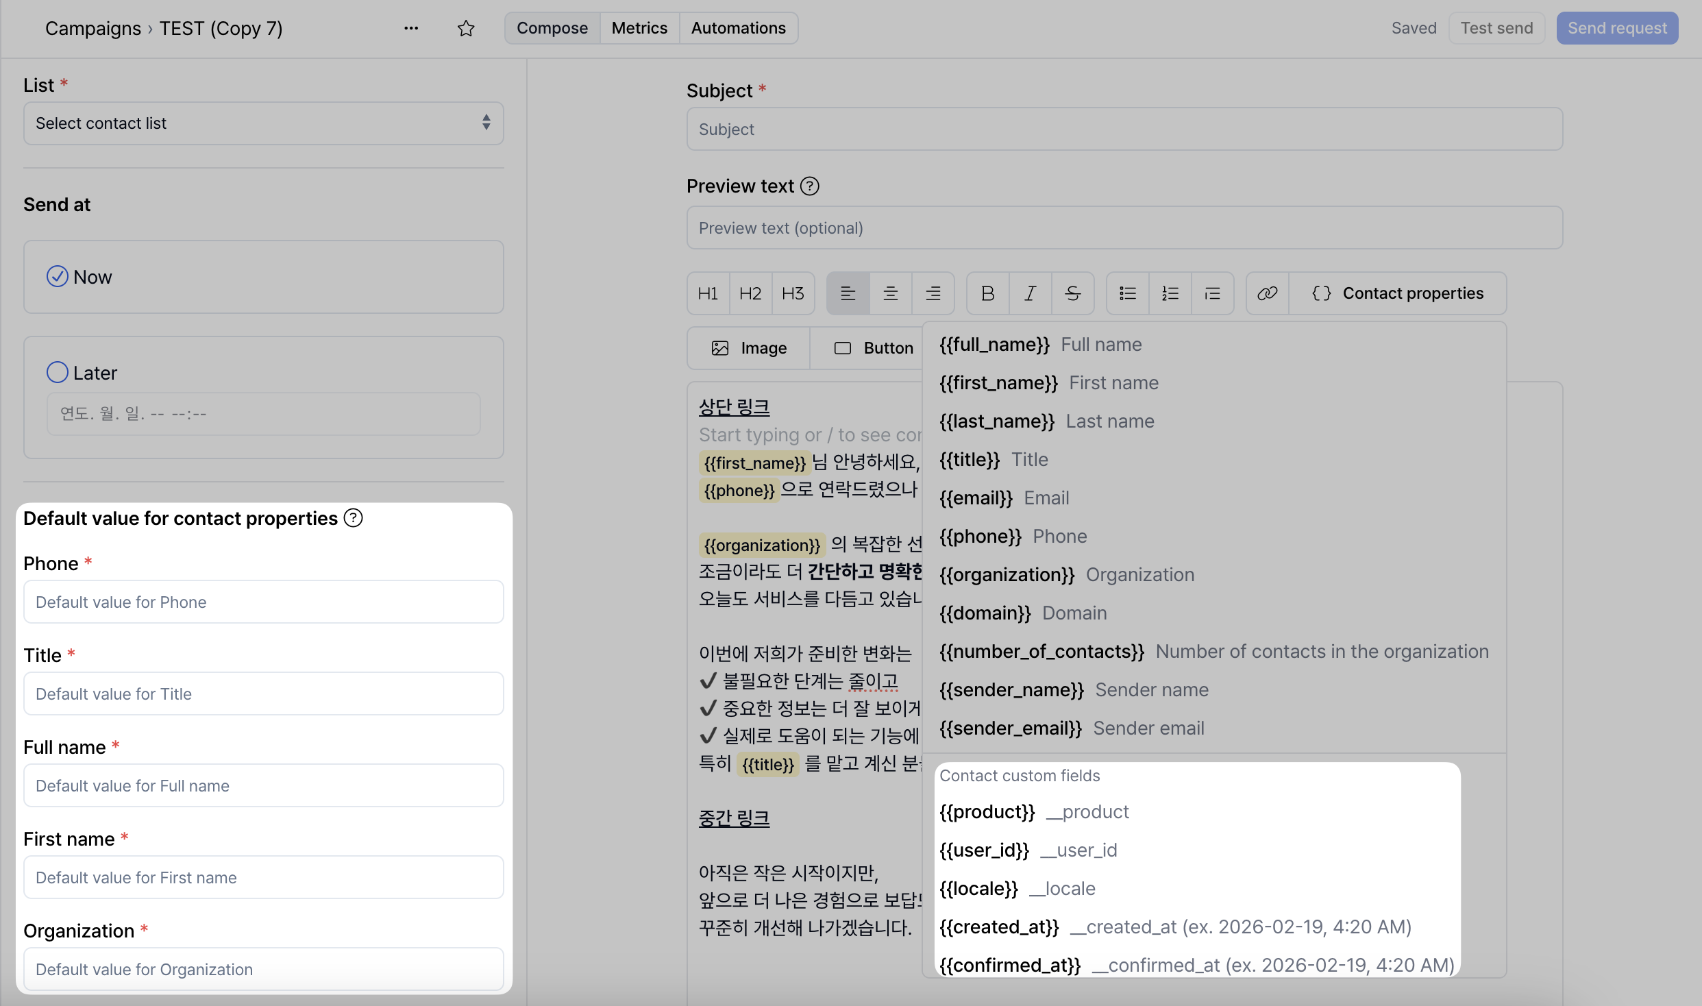The height and width of the screenshot is (1006, 1702).
Task: Apply H2 heading formatting
Action: tap(750, 293)
